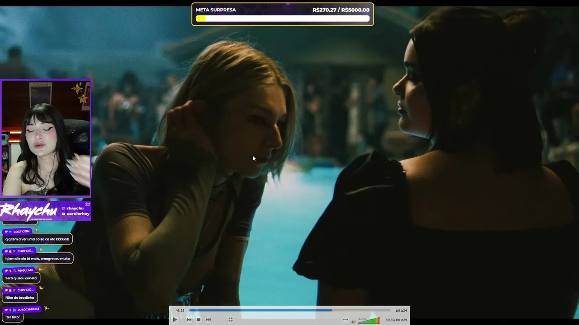579x325 pixels.
Task: Mute audio with the speaker icon
Action: tap(354, 321)
